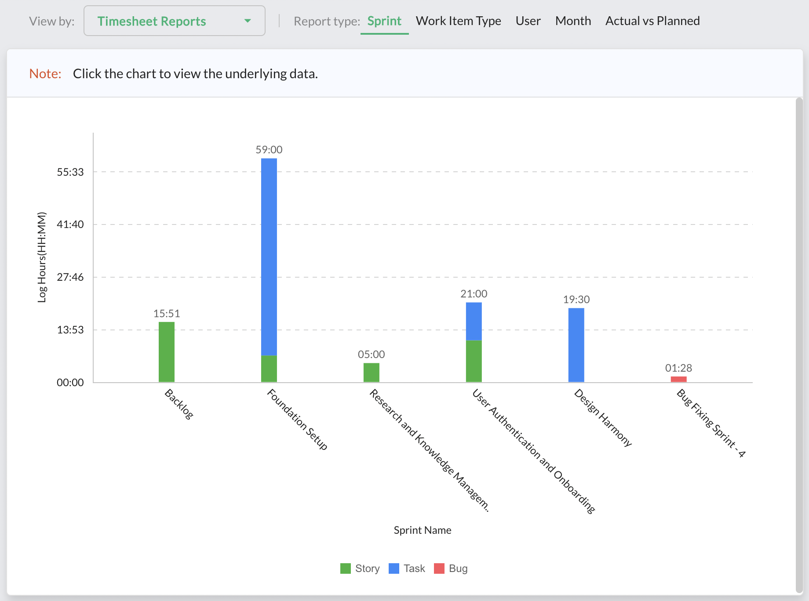Select the Sprint report type tab

pos(384,21)
